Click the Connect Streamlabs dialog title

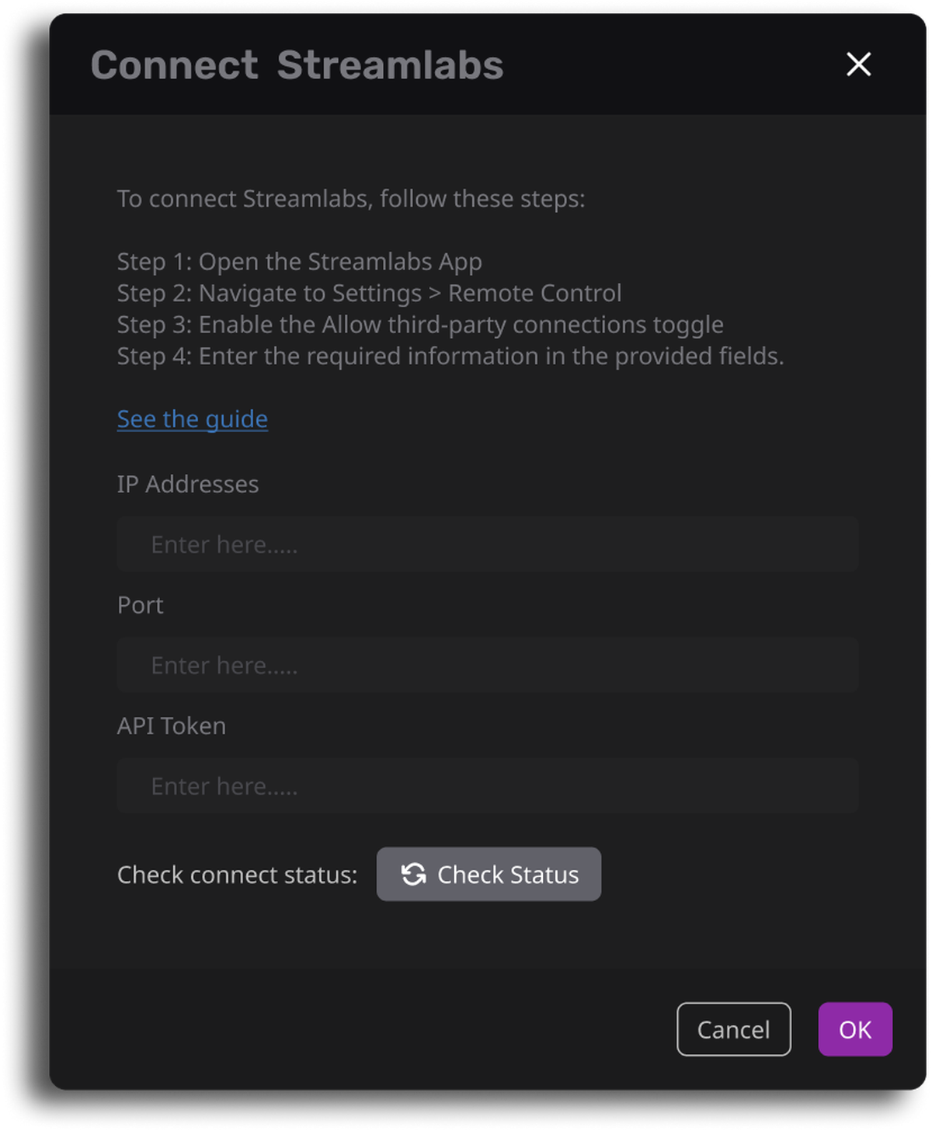297,64
